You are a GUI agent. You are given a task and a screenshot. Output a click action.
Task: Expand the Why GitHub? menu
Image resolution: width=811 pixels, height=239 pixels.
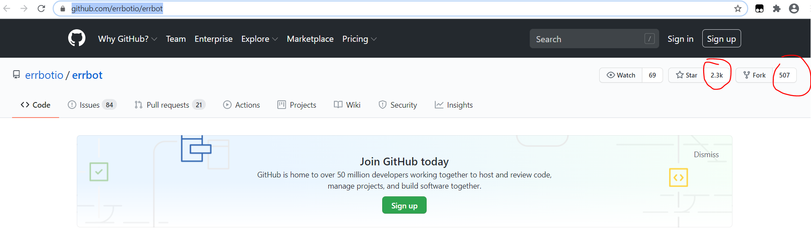point(127,39)
